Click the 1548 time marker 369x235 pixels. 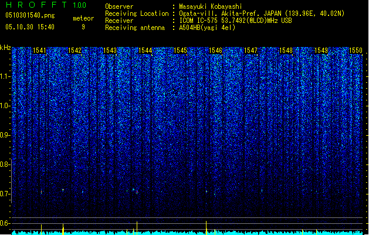286,51
